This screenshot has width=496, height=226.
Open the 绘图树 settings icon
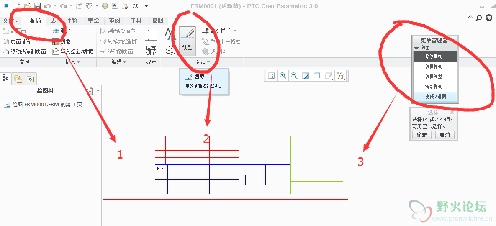[90, 91]
